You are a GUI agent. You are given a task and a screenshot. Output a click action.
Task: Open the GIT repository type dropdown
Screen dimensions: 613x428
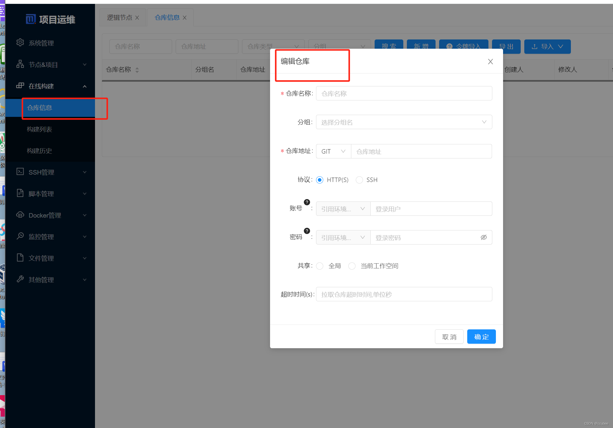(x=333, y=151)
